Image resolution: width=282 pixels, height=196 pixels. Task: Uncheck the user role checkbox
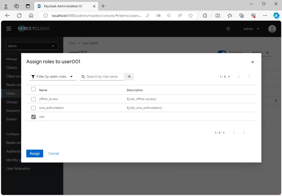point(34,117)
